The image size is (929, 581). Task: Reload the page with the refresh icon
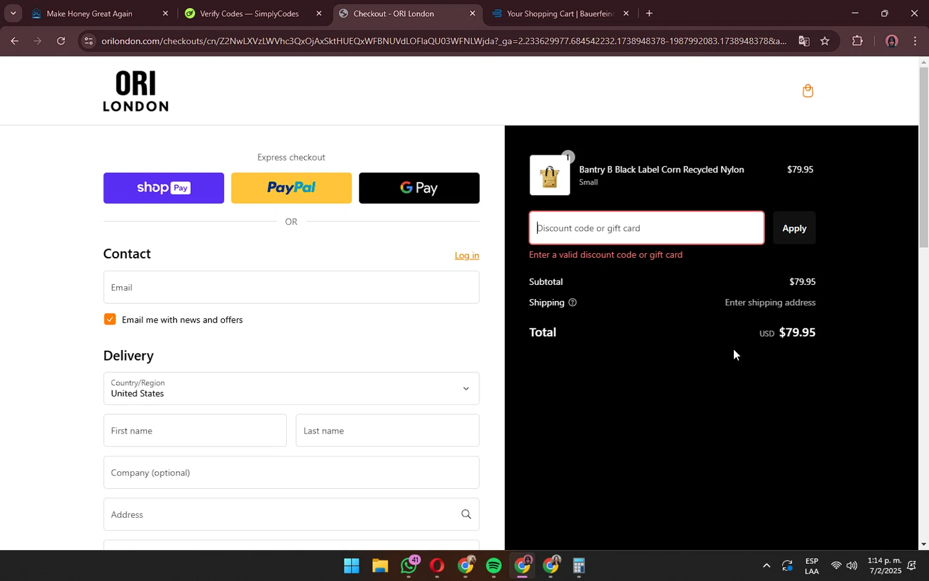coord(61,41)
